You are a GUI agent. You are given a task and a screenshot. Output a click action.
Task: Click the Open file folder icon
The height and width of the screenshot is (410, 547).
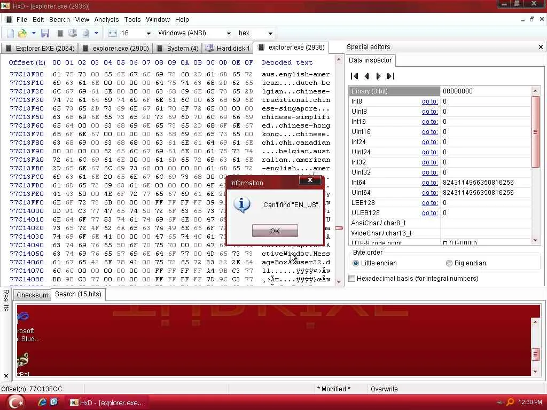[x=22, y=33]
